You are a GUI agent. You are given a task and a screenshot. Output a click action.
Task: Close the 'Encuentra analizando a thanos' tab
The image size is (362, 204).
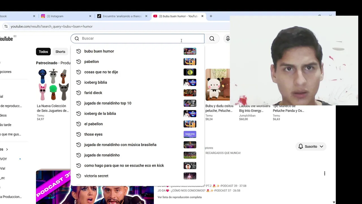click(146, 16)
